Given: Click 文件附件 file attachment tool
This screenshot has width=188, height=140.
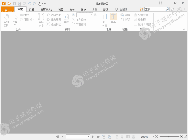Looking at the screenshot, I should click(141, 15).
